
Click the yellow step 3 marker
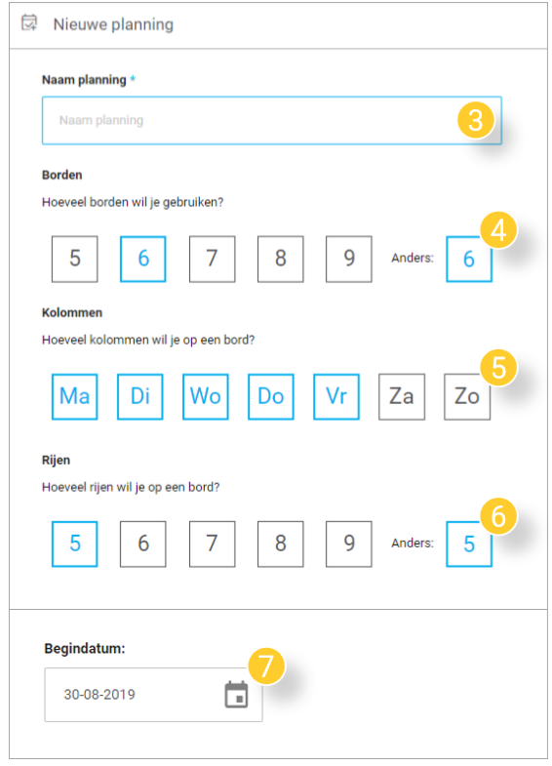point(476,120)
